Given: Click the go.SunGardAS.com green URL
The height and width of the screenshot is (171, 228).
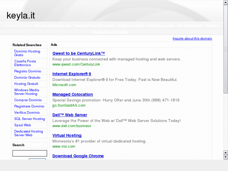Looking at the screenshot, I should 69,105.
